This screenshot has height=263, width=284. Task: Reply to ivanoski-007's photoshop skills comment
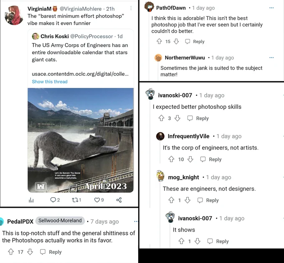coord(198,119)
